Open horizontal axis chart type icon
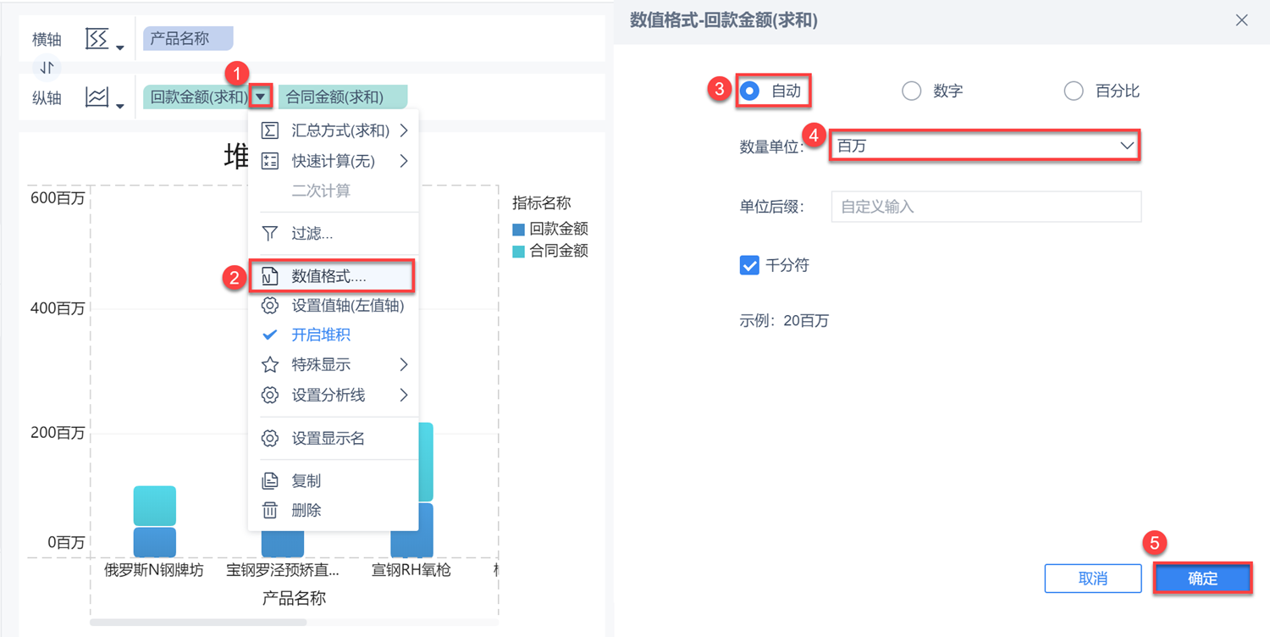This screenshot has height=637, width=1270. click(103, 39)
